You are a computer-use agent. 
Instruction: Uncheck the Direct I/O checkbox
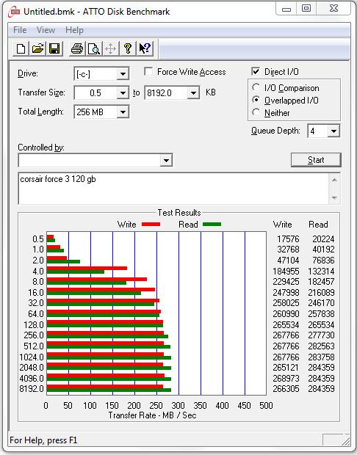coord(256,72)
